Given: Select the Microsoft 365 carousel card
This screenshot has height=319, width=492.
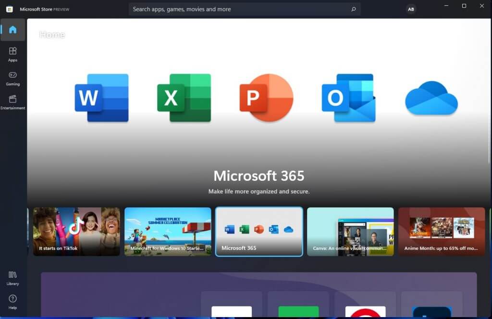Looking at the screenshot, I should tap(259, 232).
